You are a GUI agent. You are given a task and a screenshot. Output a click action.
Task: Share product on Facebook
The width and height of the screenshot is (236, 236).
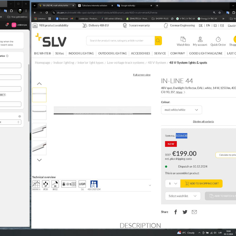click(176, 212)
